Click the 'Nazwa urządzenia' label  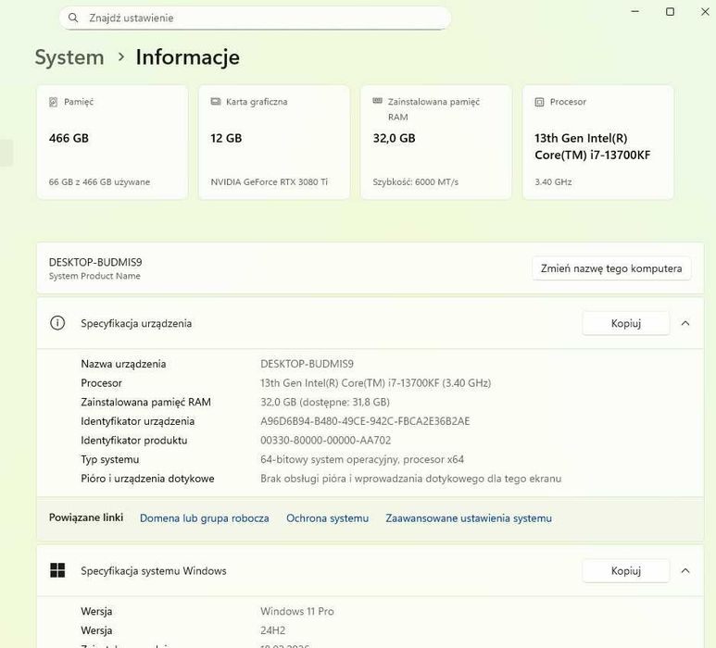[123, 364]
